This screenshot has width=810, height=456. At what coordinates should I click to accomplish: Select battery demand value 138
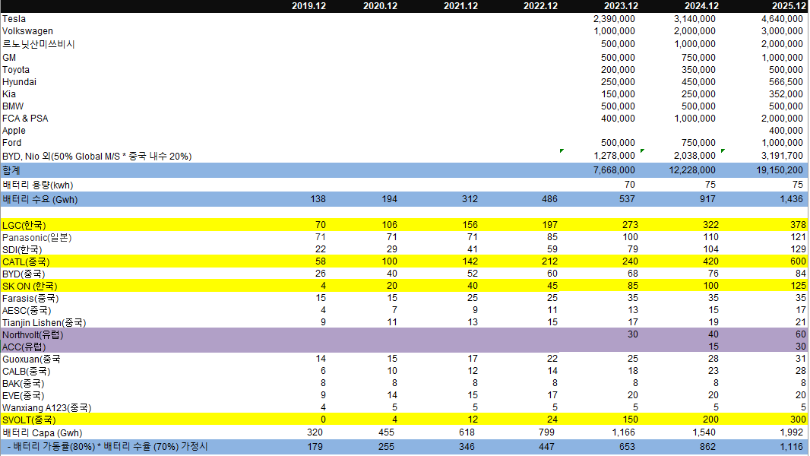tap(318, 199)
